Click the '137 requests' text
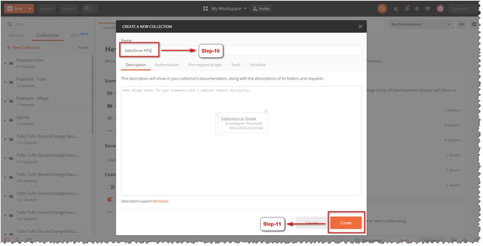The width and height of the screenshot is (483, 246). (x=26, y=143)
